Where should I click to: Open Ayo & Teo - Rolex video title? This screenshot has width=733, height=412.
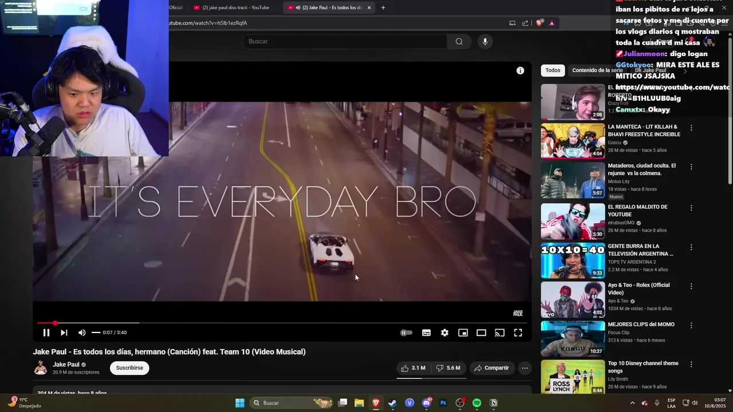[639, 289]
